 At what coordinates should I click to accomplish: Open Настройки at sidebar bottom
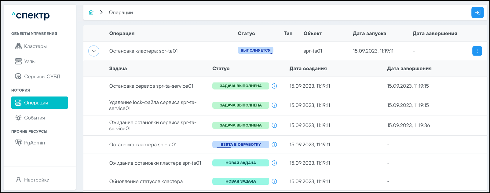click(36, 180)
